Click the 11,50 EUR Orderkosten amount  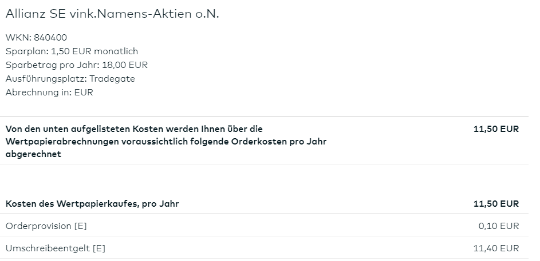[496, 129]
